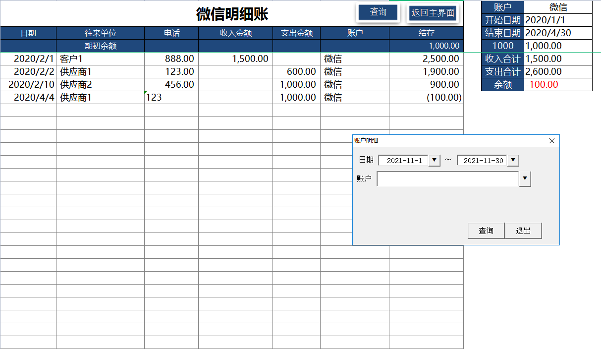The image size is (601, 349).
Task: Select the 支出金额 column header
Action: click(297, 33)
